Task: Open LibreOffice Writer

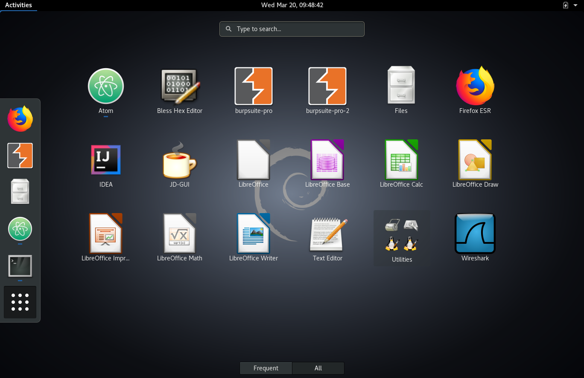Action: [x=254, y=234]
